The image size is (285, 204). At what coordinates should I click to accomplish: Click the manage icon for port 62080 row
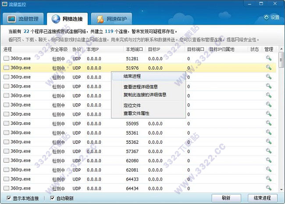(269, 160)
